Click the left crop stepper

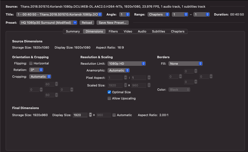click(41, 90)
